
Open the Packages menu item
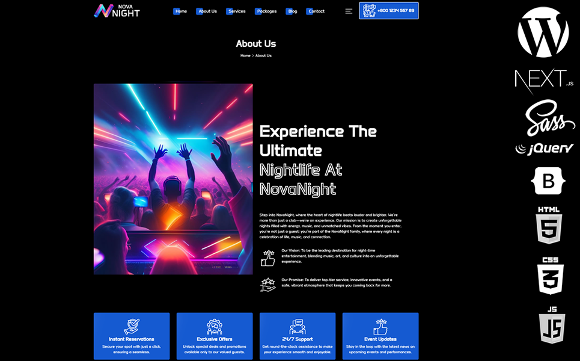coord(266,11)
